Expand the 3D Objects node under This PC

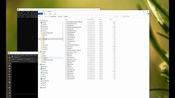40,67
